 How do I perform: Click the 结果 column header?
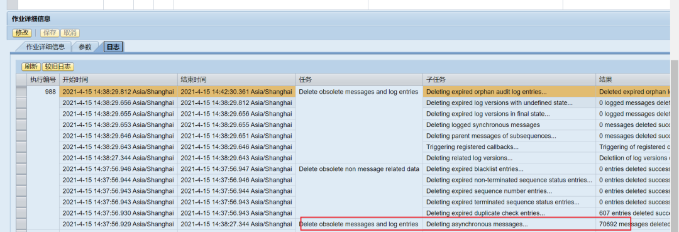tap(634, 80)
